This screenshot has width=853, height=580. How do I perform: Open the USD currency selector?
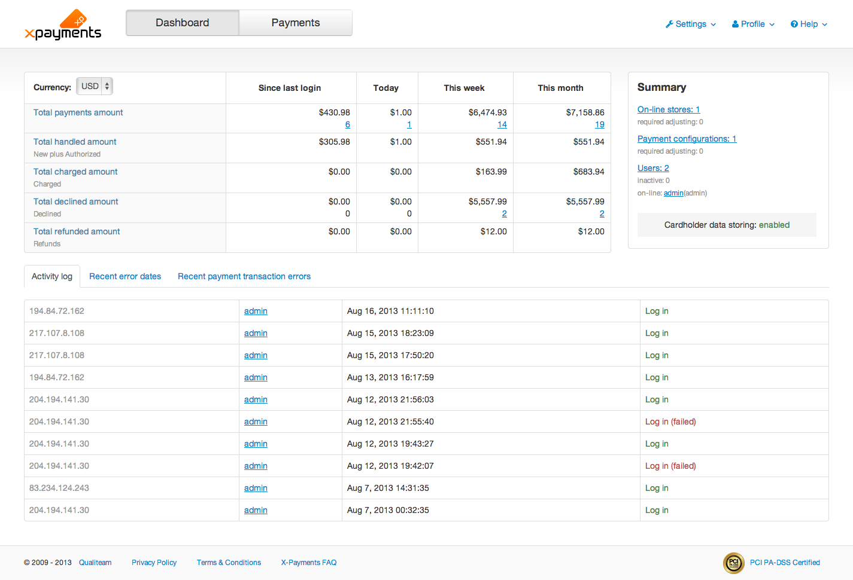[95, 86]
